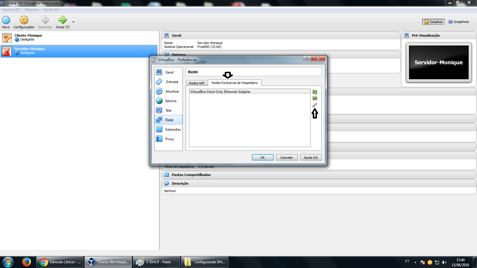Open configurando DH... folder in taskbar
The image size is (477, 268).
205,262
